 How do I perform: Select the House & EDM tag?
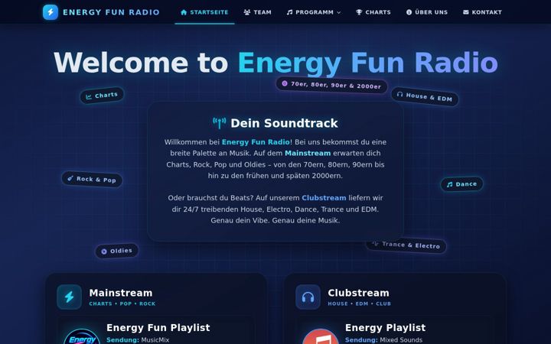tap(425, 96)
